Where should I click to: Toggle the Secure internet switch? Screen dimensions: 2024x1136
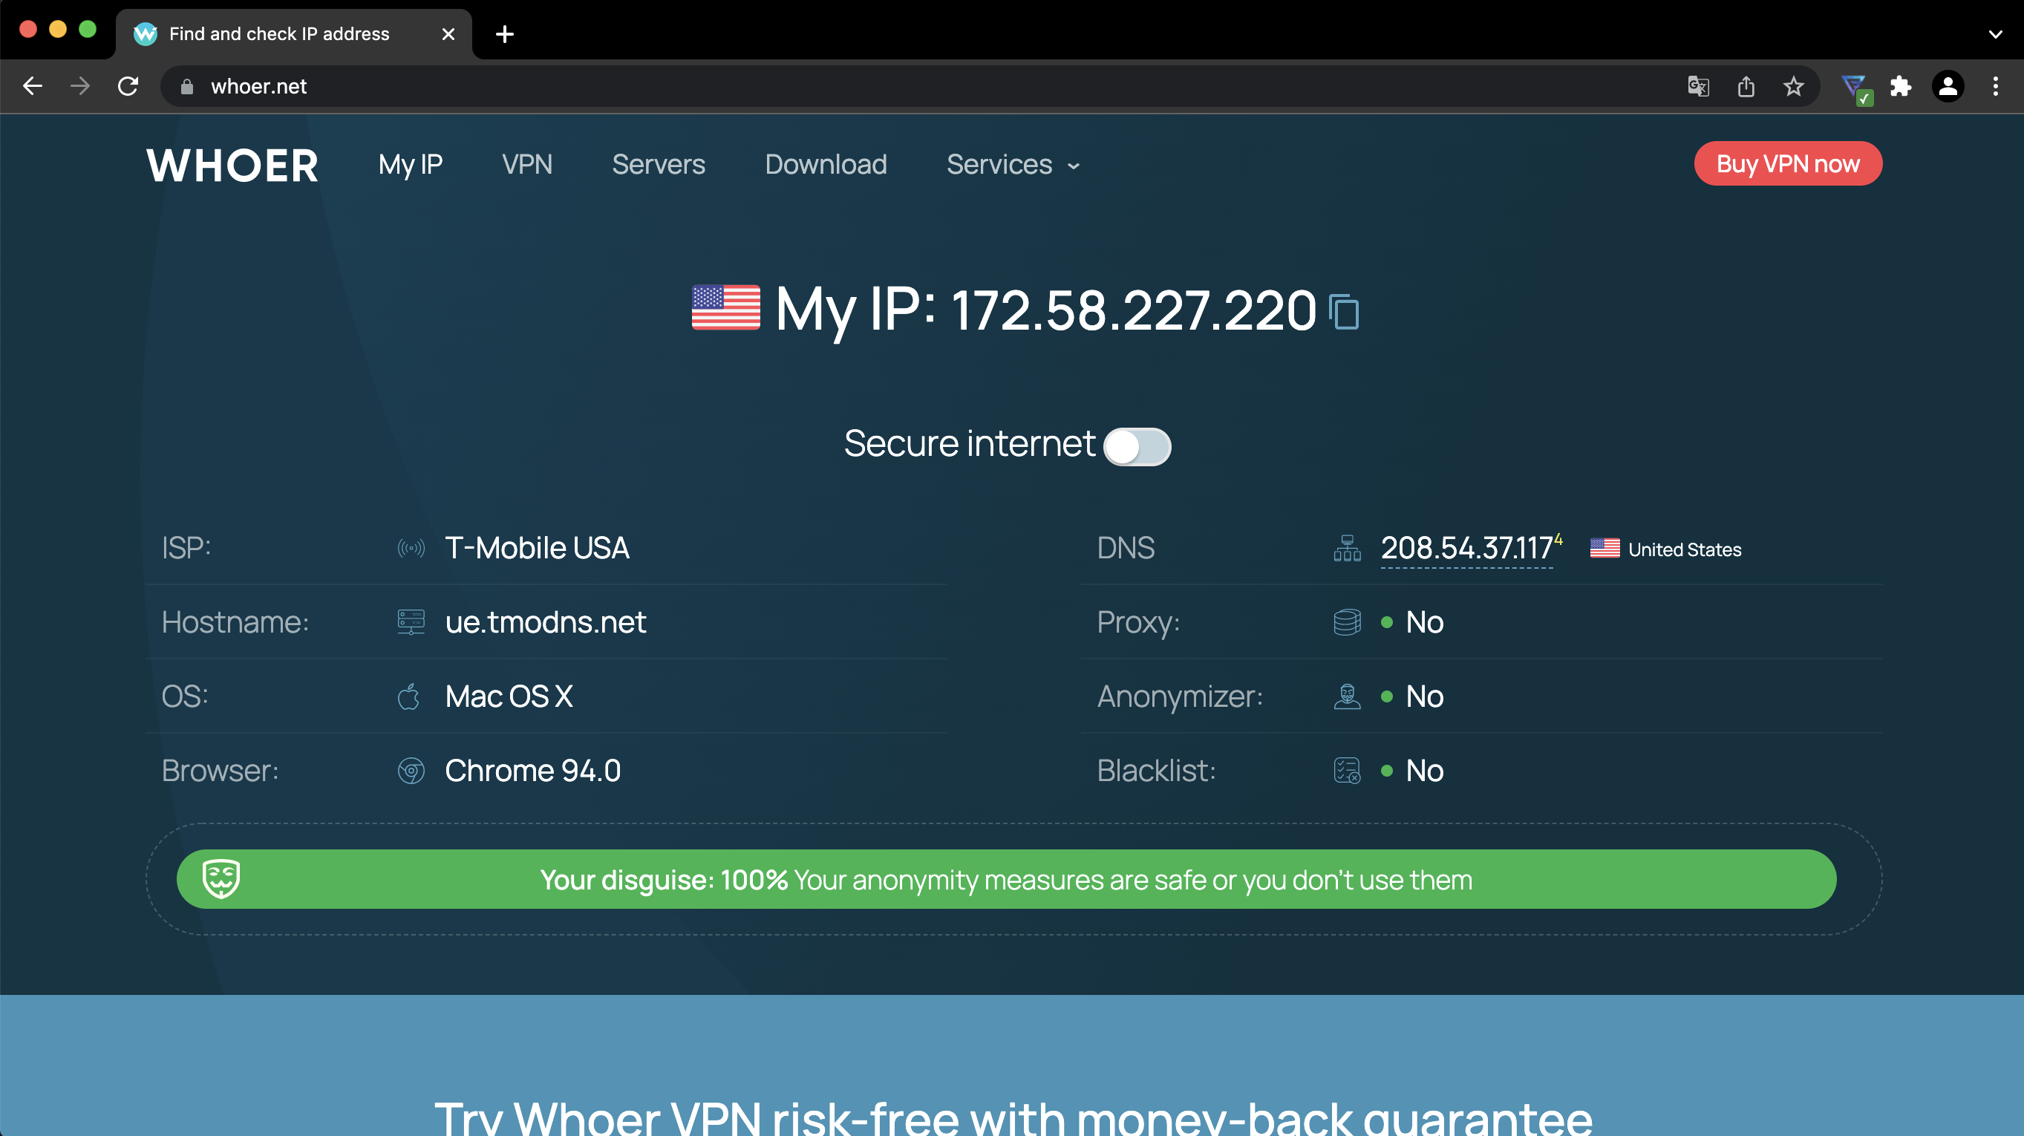(x=1136, y=446)
